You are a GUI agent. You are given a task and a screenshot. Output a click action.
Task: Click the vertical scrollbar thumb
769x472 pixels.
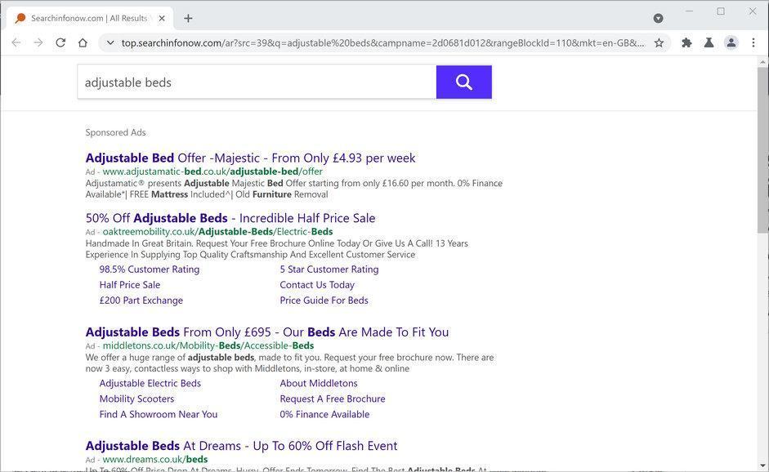(762, 149)
